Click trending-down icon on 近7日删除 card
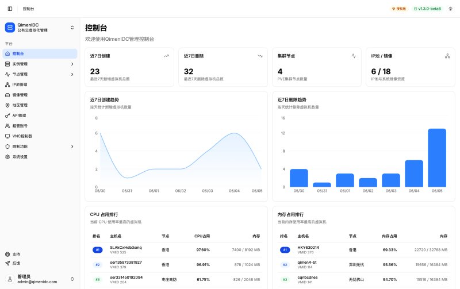 coord(260,56)
